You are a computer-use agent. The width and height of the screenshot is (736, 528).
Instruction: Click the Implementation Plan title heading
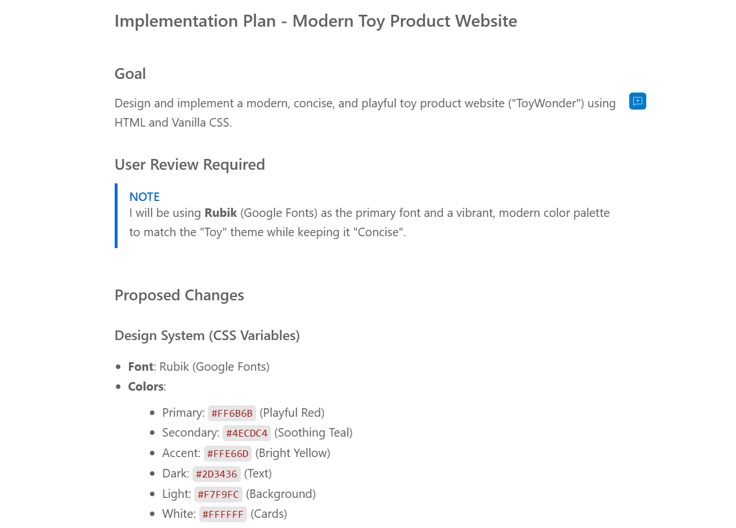(315, 21)
